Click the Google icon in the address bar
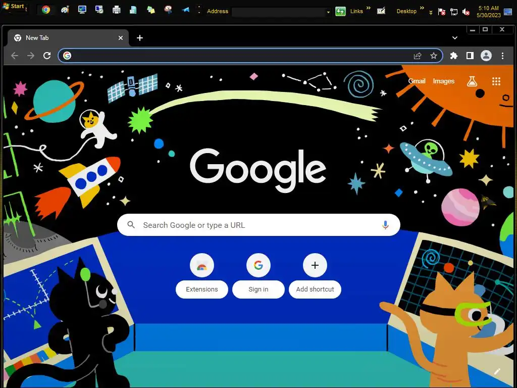Screen dimensions: 517x388 67,56
